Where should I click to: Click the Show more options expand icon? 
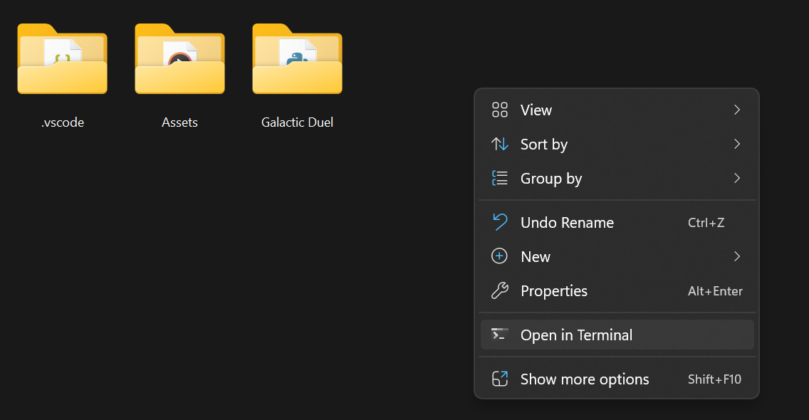click(499, 379)
